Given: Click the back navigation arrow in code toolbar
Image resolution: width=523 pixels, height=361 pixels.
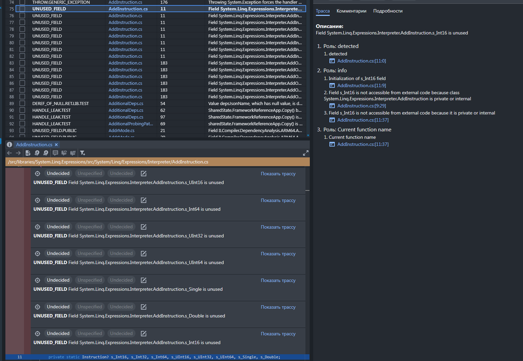Looking at the screenshot, I should coord(9,153).
